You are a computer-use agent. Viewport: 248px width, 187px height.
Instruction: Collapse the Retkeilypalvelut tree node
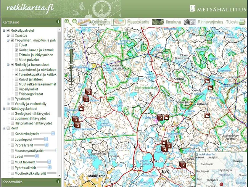point(4,31)
